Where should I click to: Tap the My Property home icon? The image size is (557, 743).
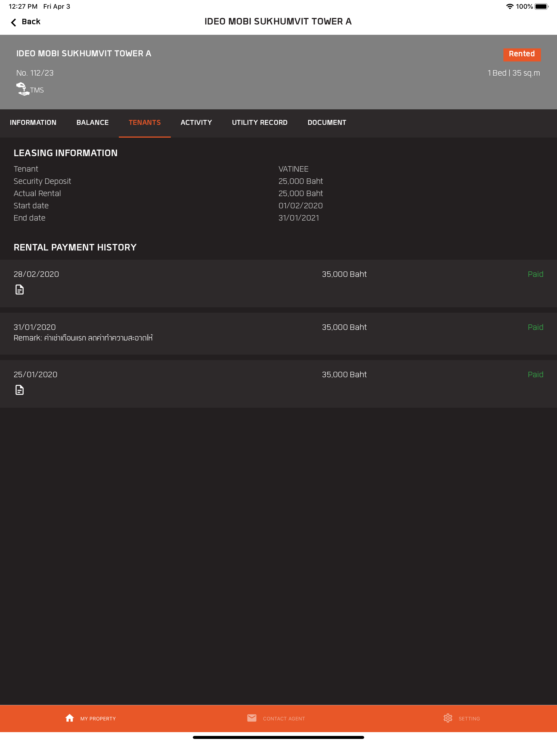pos(70,718)
